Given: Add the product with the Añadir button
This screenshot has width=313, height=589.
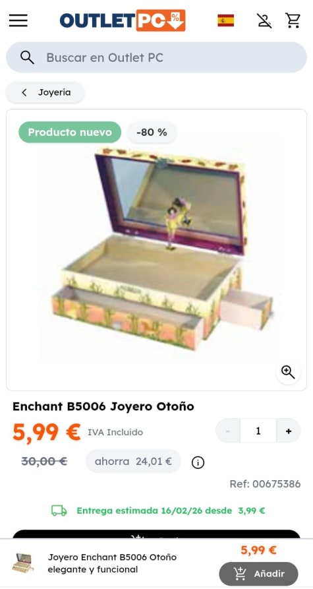Looking at the screenshot, I should tap(258, 574).
